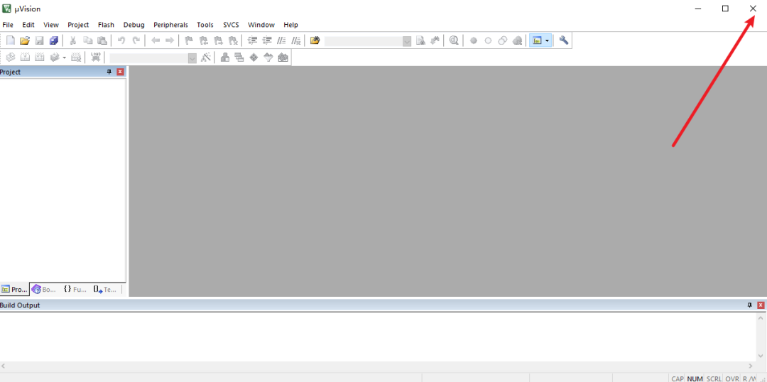The width and height of the screenshot is (767, 382).
Task: Pin the Project panel autohide
Action: coord(109,72)
